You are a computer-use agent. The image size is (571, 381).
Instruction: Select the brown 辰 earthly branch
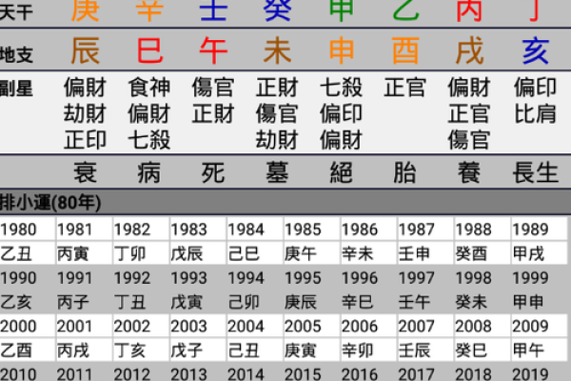pos(86,50)
